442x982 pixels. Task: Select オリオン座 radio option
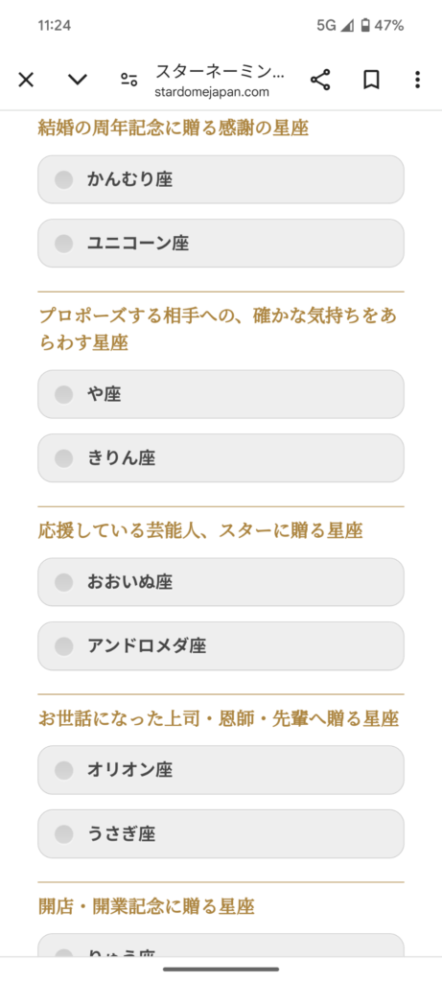(x=221, y=770)
